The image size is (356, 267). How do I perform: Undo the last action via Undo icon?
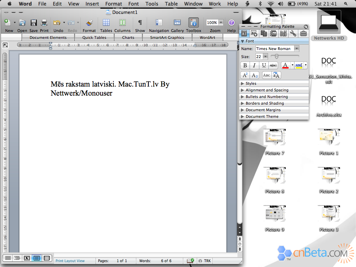coord(57,23)
